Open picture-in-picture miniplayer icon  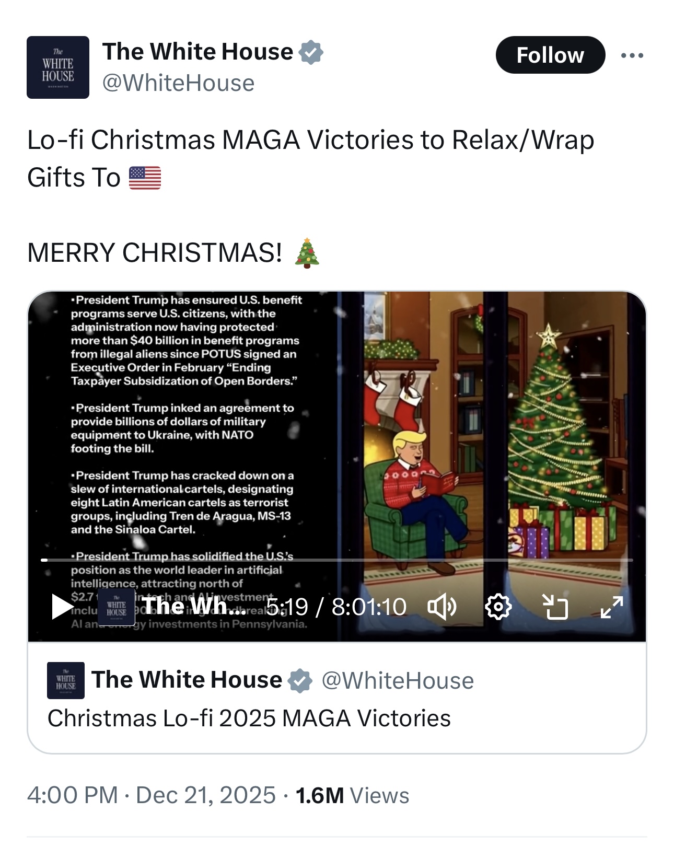pyautogui.click(x=555, y=607)
